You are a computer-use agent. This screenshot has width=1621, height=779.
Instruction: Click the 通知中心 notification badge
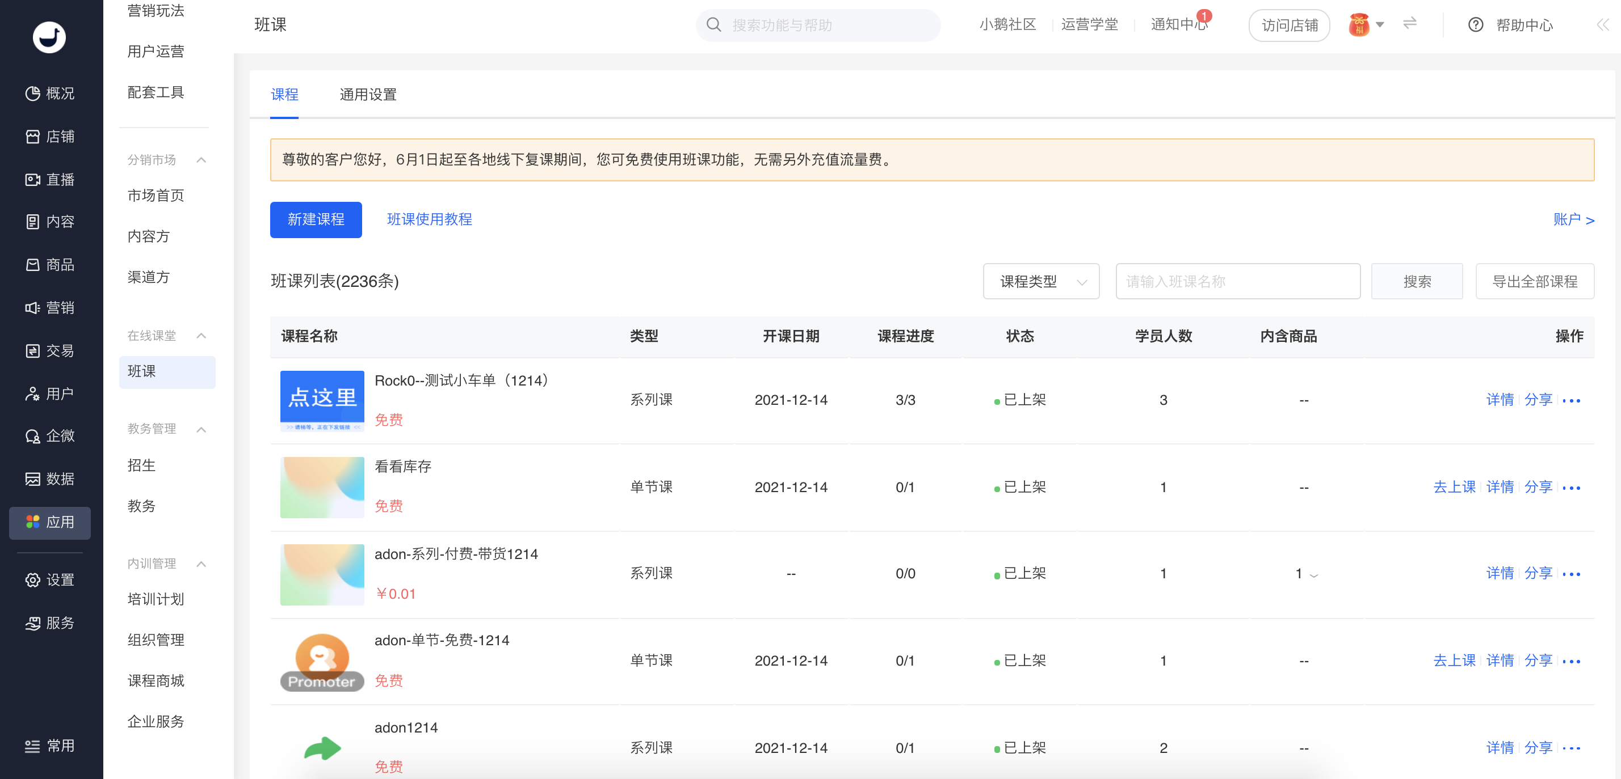point(1204,16)
